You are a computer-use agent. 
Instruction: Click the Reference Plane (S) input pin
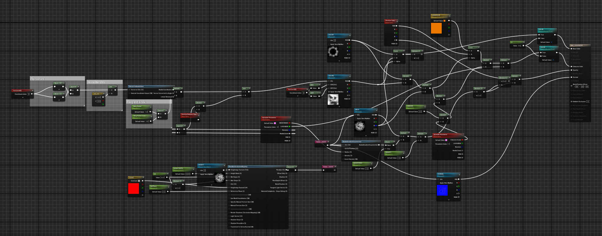tap(229, 191)
